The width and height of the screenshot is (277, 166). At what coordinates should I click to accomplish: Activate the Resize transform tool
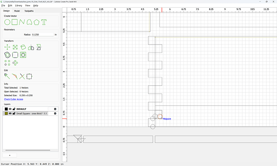(x=15, y=47)
